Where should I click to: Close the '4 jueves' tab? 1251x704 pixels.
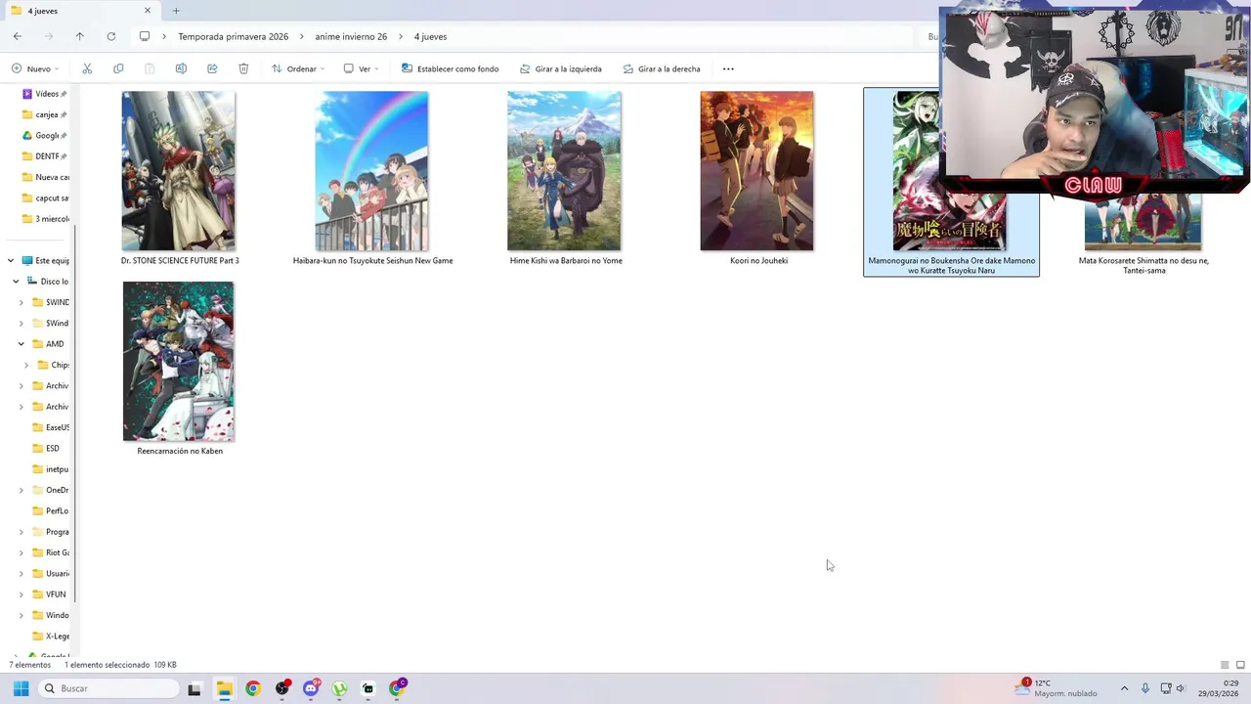tap(148, 11)
